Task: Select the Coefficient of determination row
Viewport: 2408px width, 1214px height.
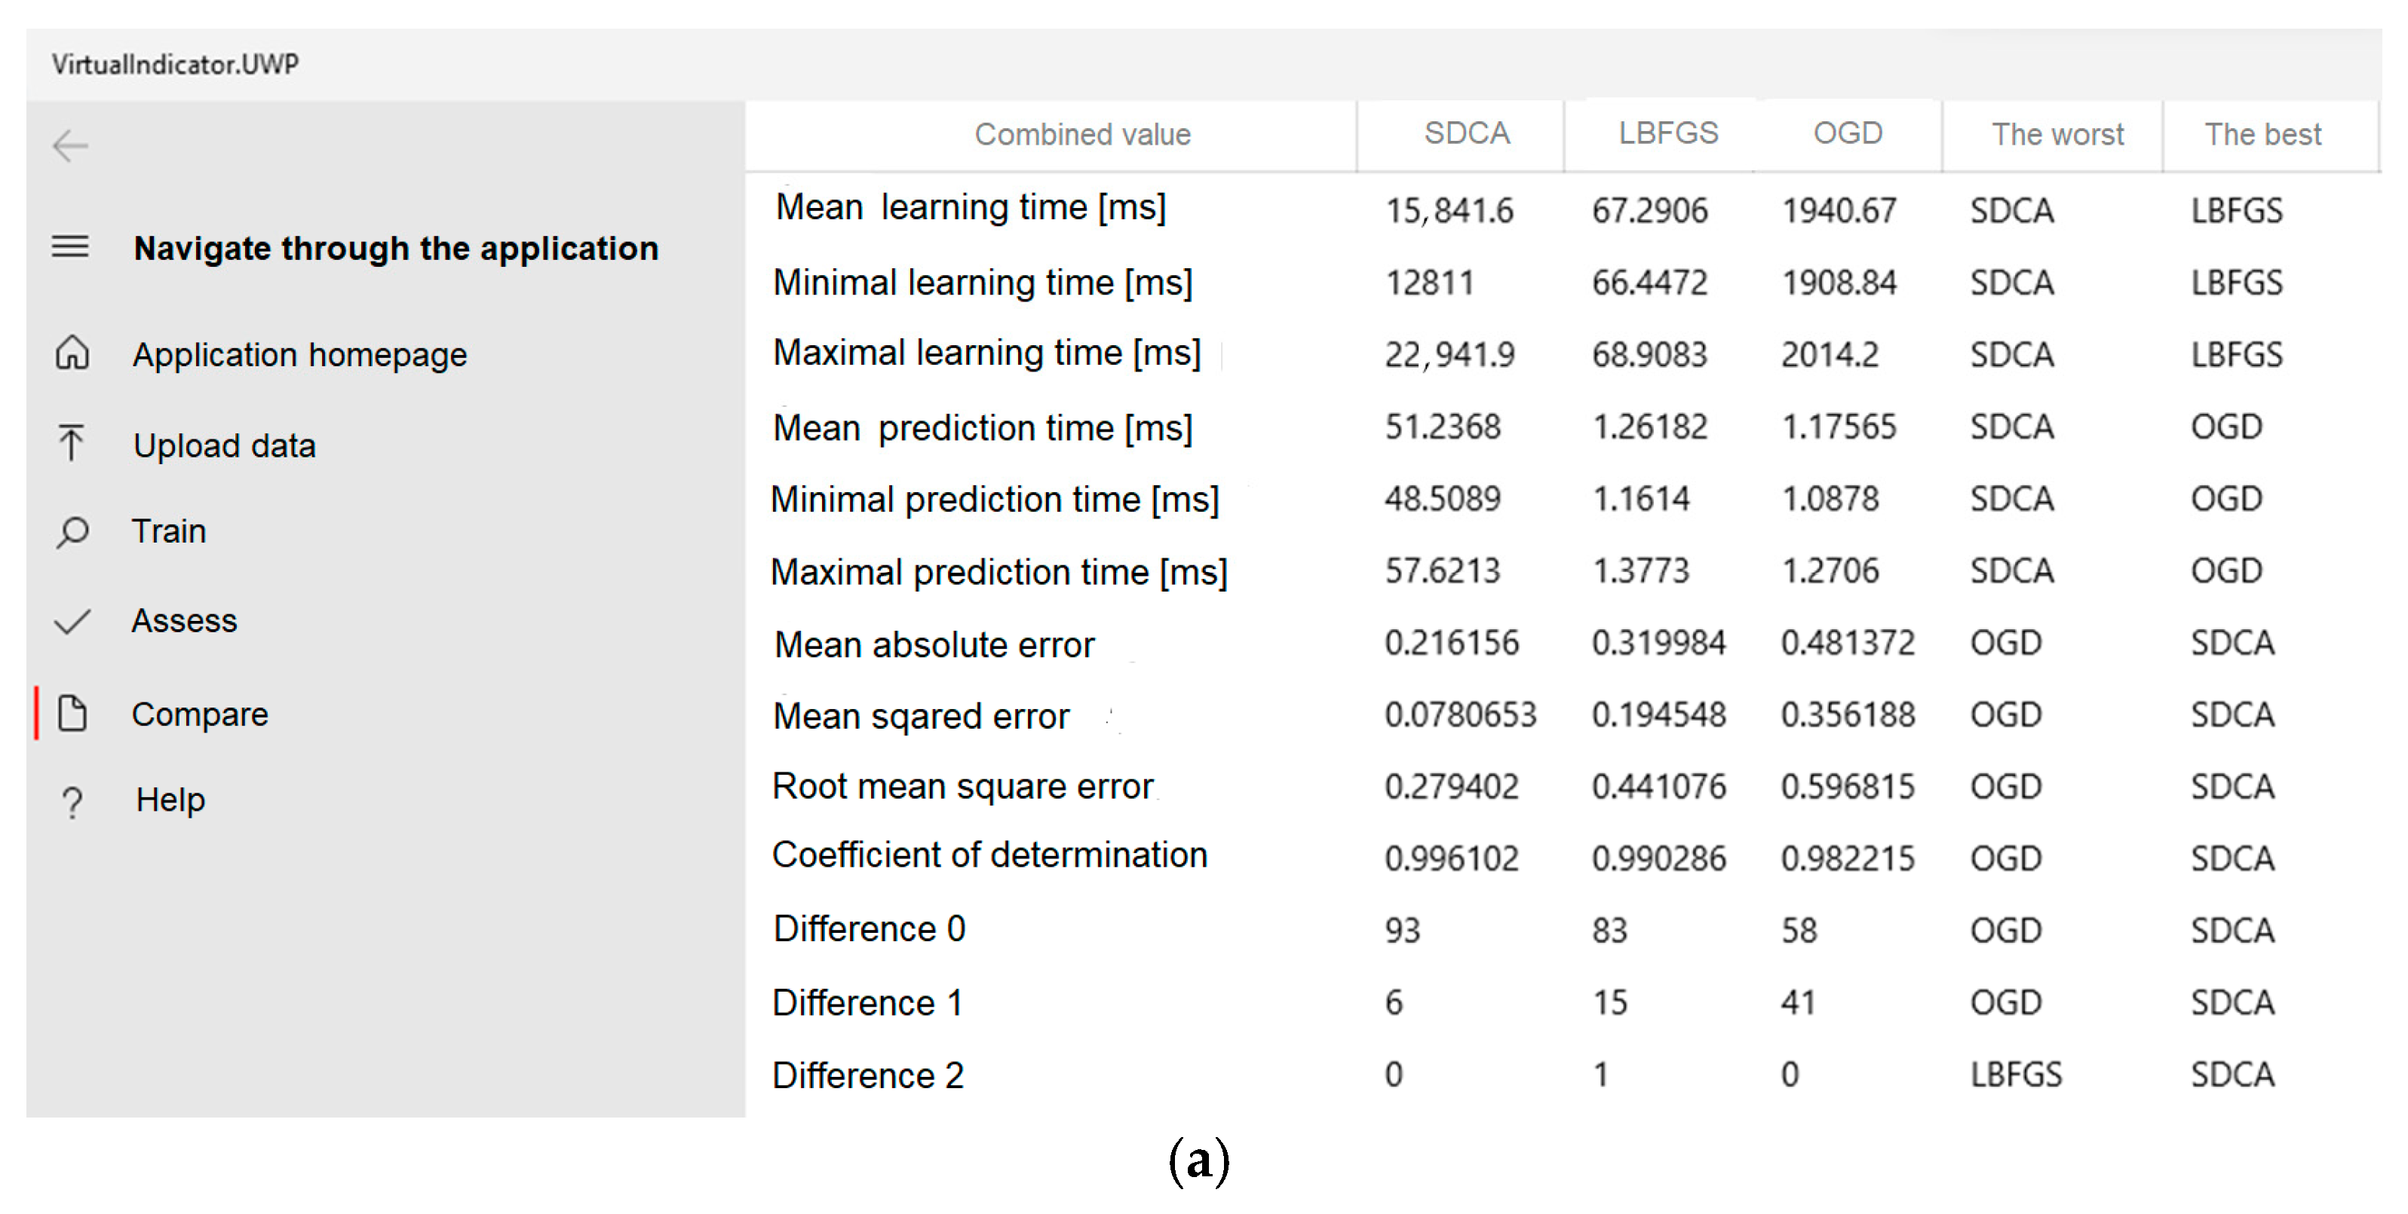Action: (x=1563, y=856)
